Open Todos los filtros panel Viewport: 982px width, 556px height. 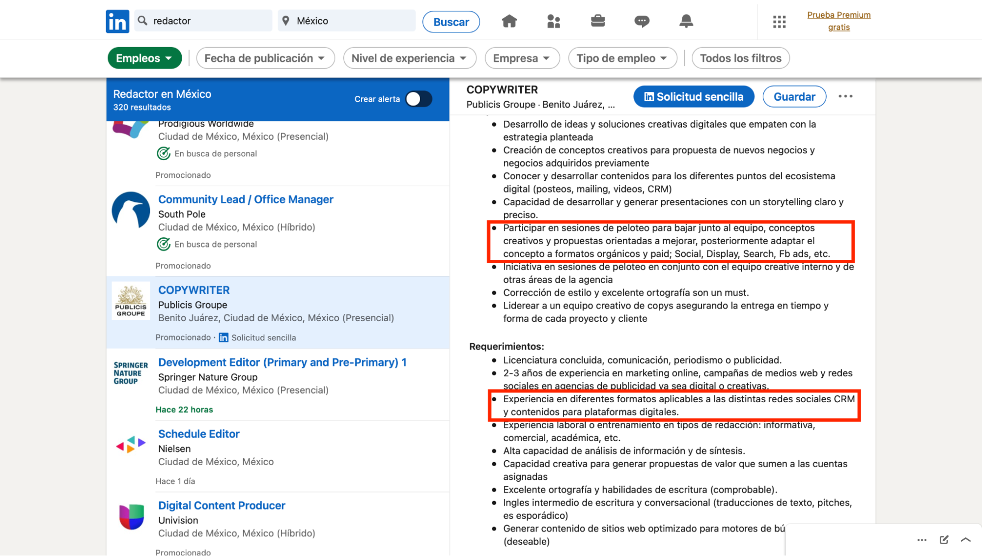click(x=740, y=58)
